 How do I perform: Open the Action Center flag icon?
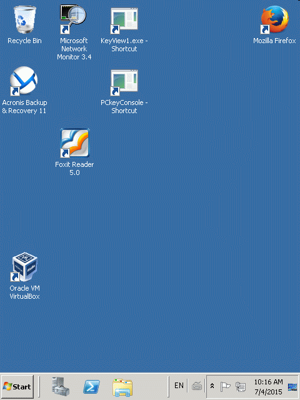tap(225, 386)
